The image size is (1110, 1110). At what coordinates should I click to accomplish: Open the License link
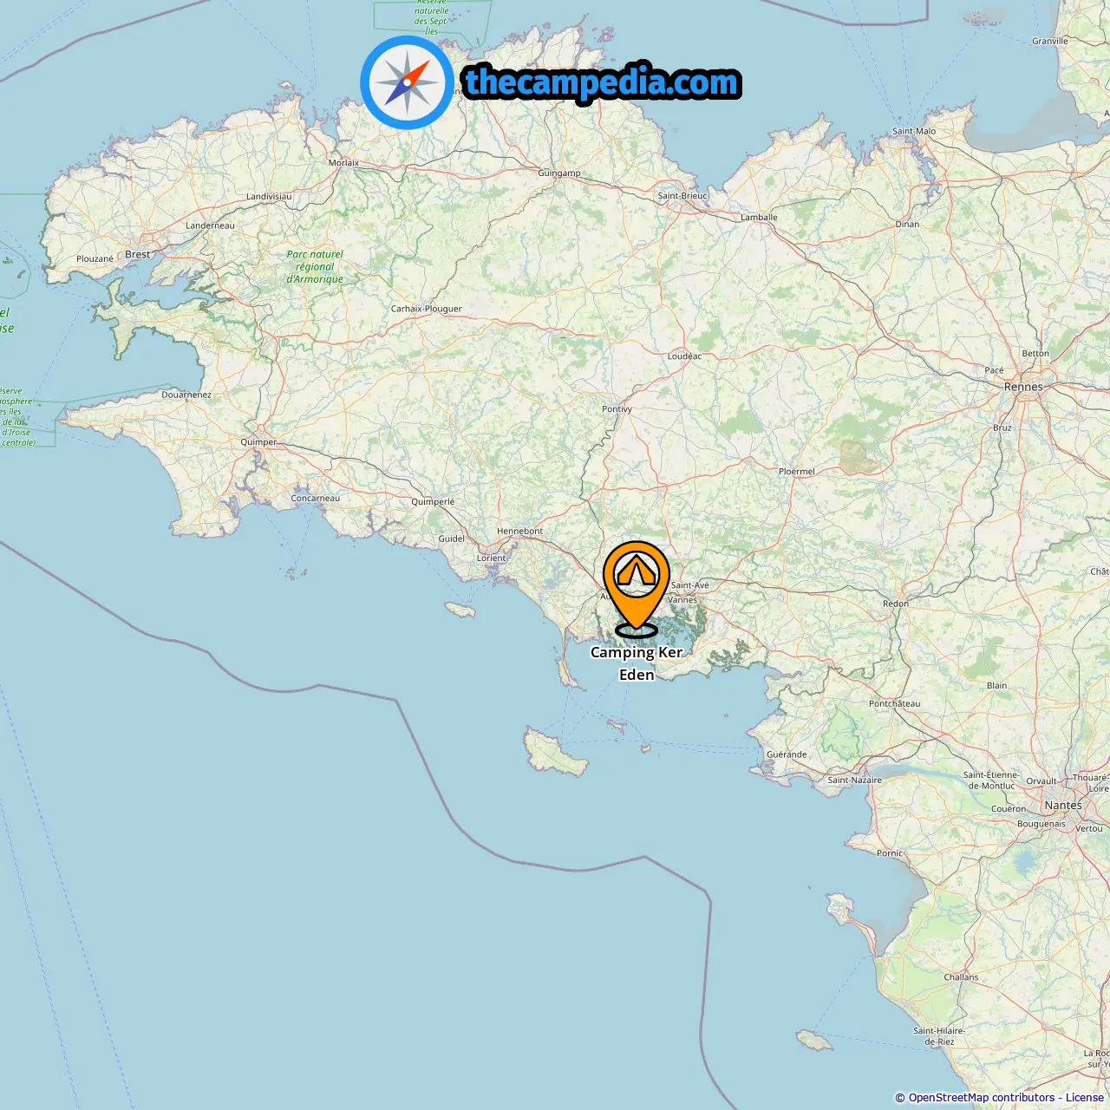click(1085, 1098)
